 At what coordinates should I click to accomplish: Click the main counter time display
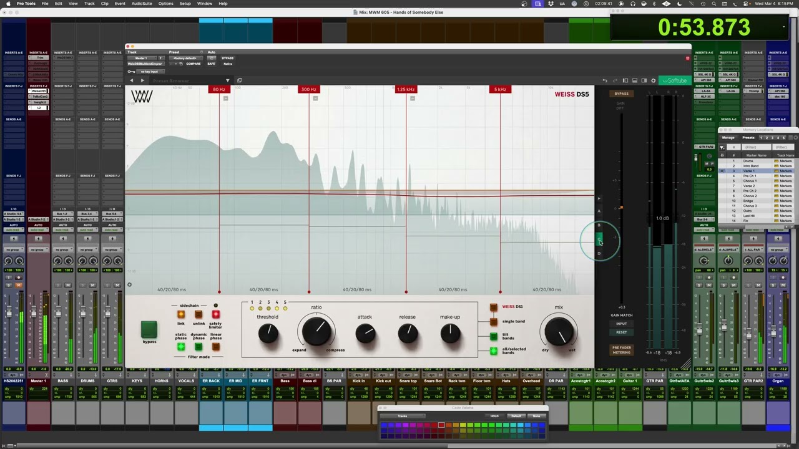703,27
